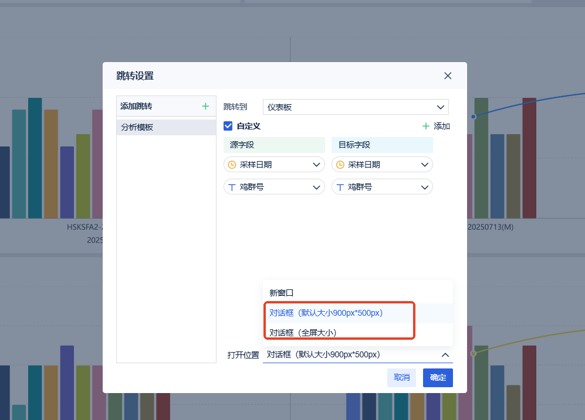Screen dimensions: 585x420
Task: Click the green plus icon beside 添加跳转
Action: (x=205, y=106)
